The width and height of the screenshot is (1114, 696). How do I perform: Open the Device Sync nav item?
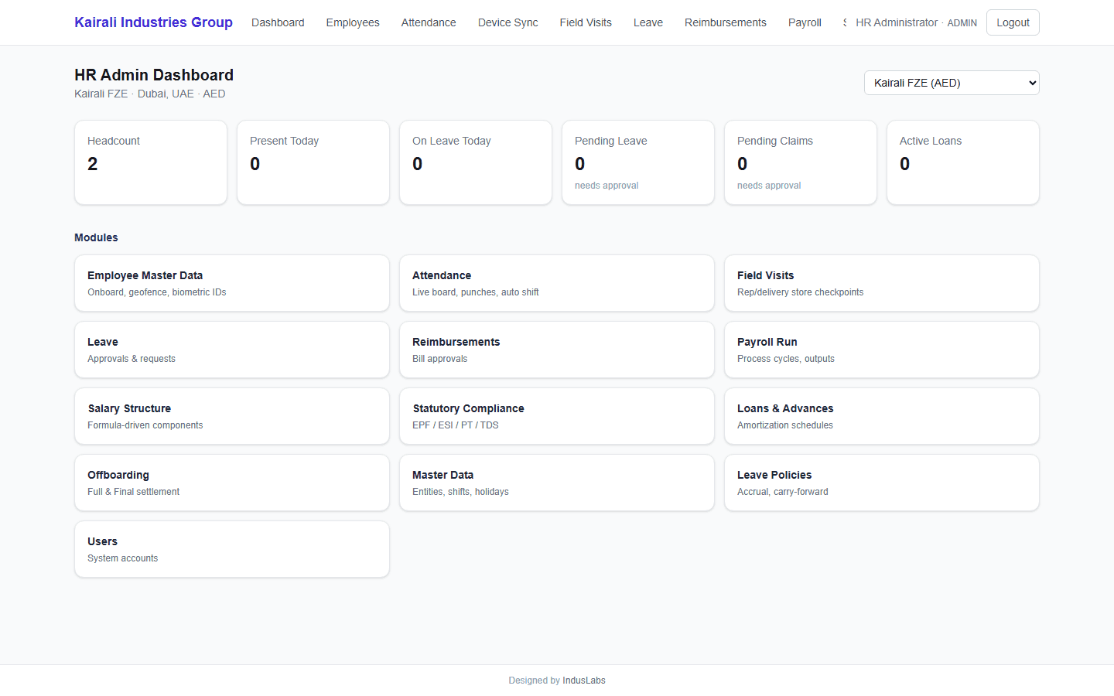point(507,22)
